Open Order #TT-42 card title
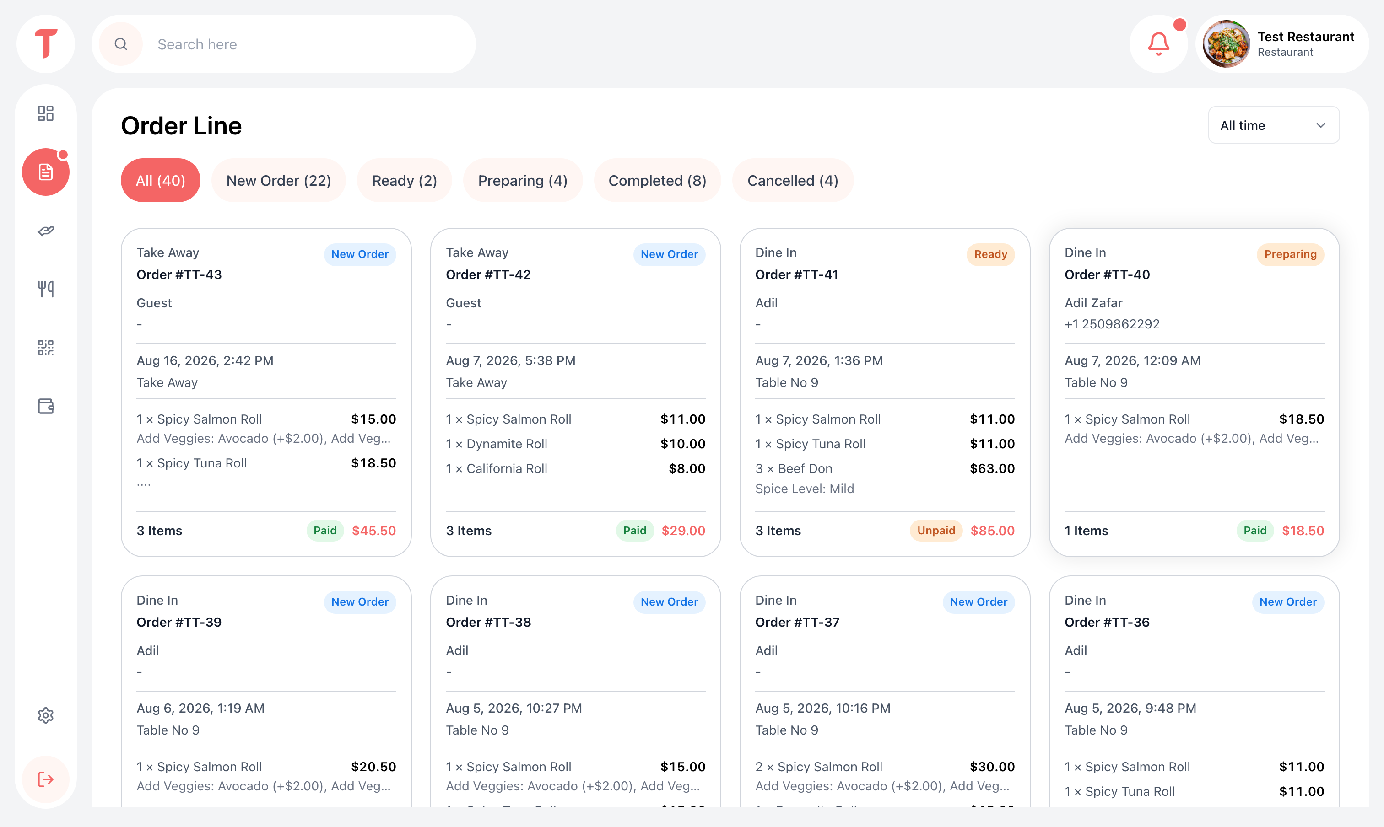The height and width of the screenshot is (827, 1384). (x=488, y=274)
